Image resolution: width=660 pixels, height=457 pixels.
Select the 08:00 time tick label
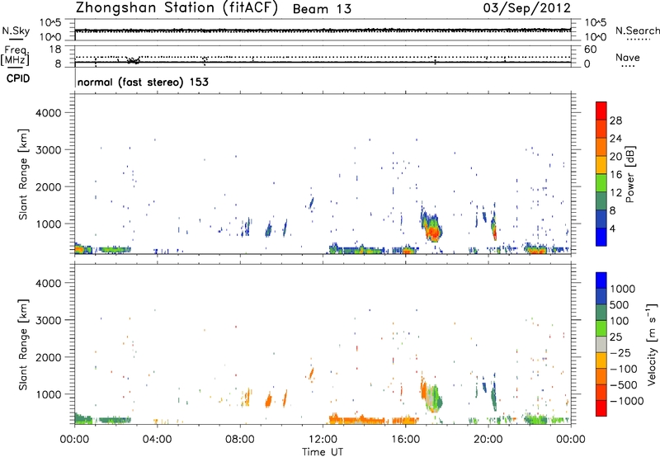tap(239, 440)
